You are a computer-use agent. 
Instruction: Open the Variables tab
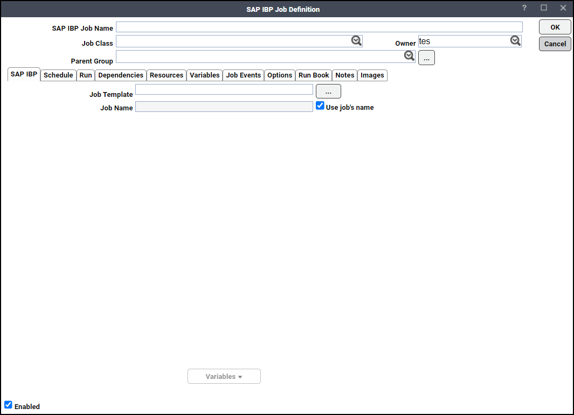coord(205,75)
